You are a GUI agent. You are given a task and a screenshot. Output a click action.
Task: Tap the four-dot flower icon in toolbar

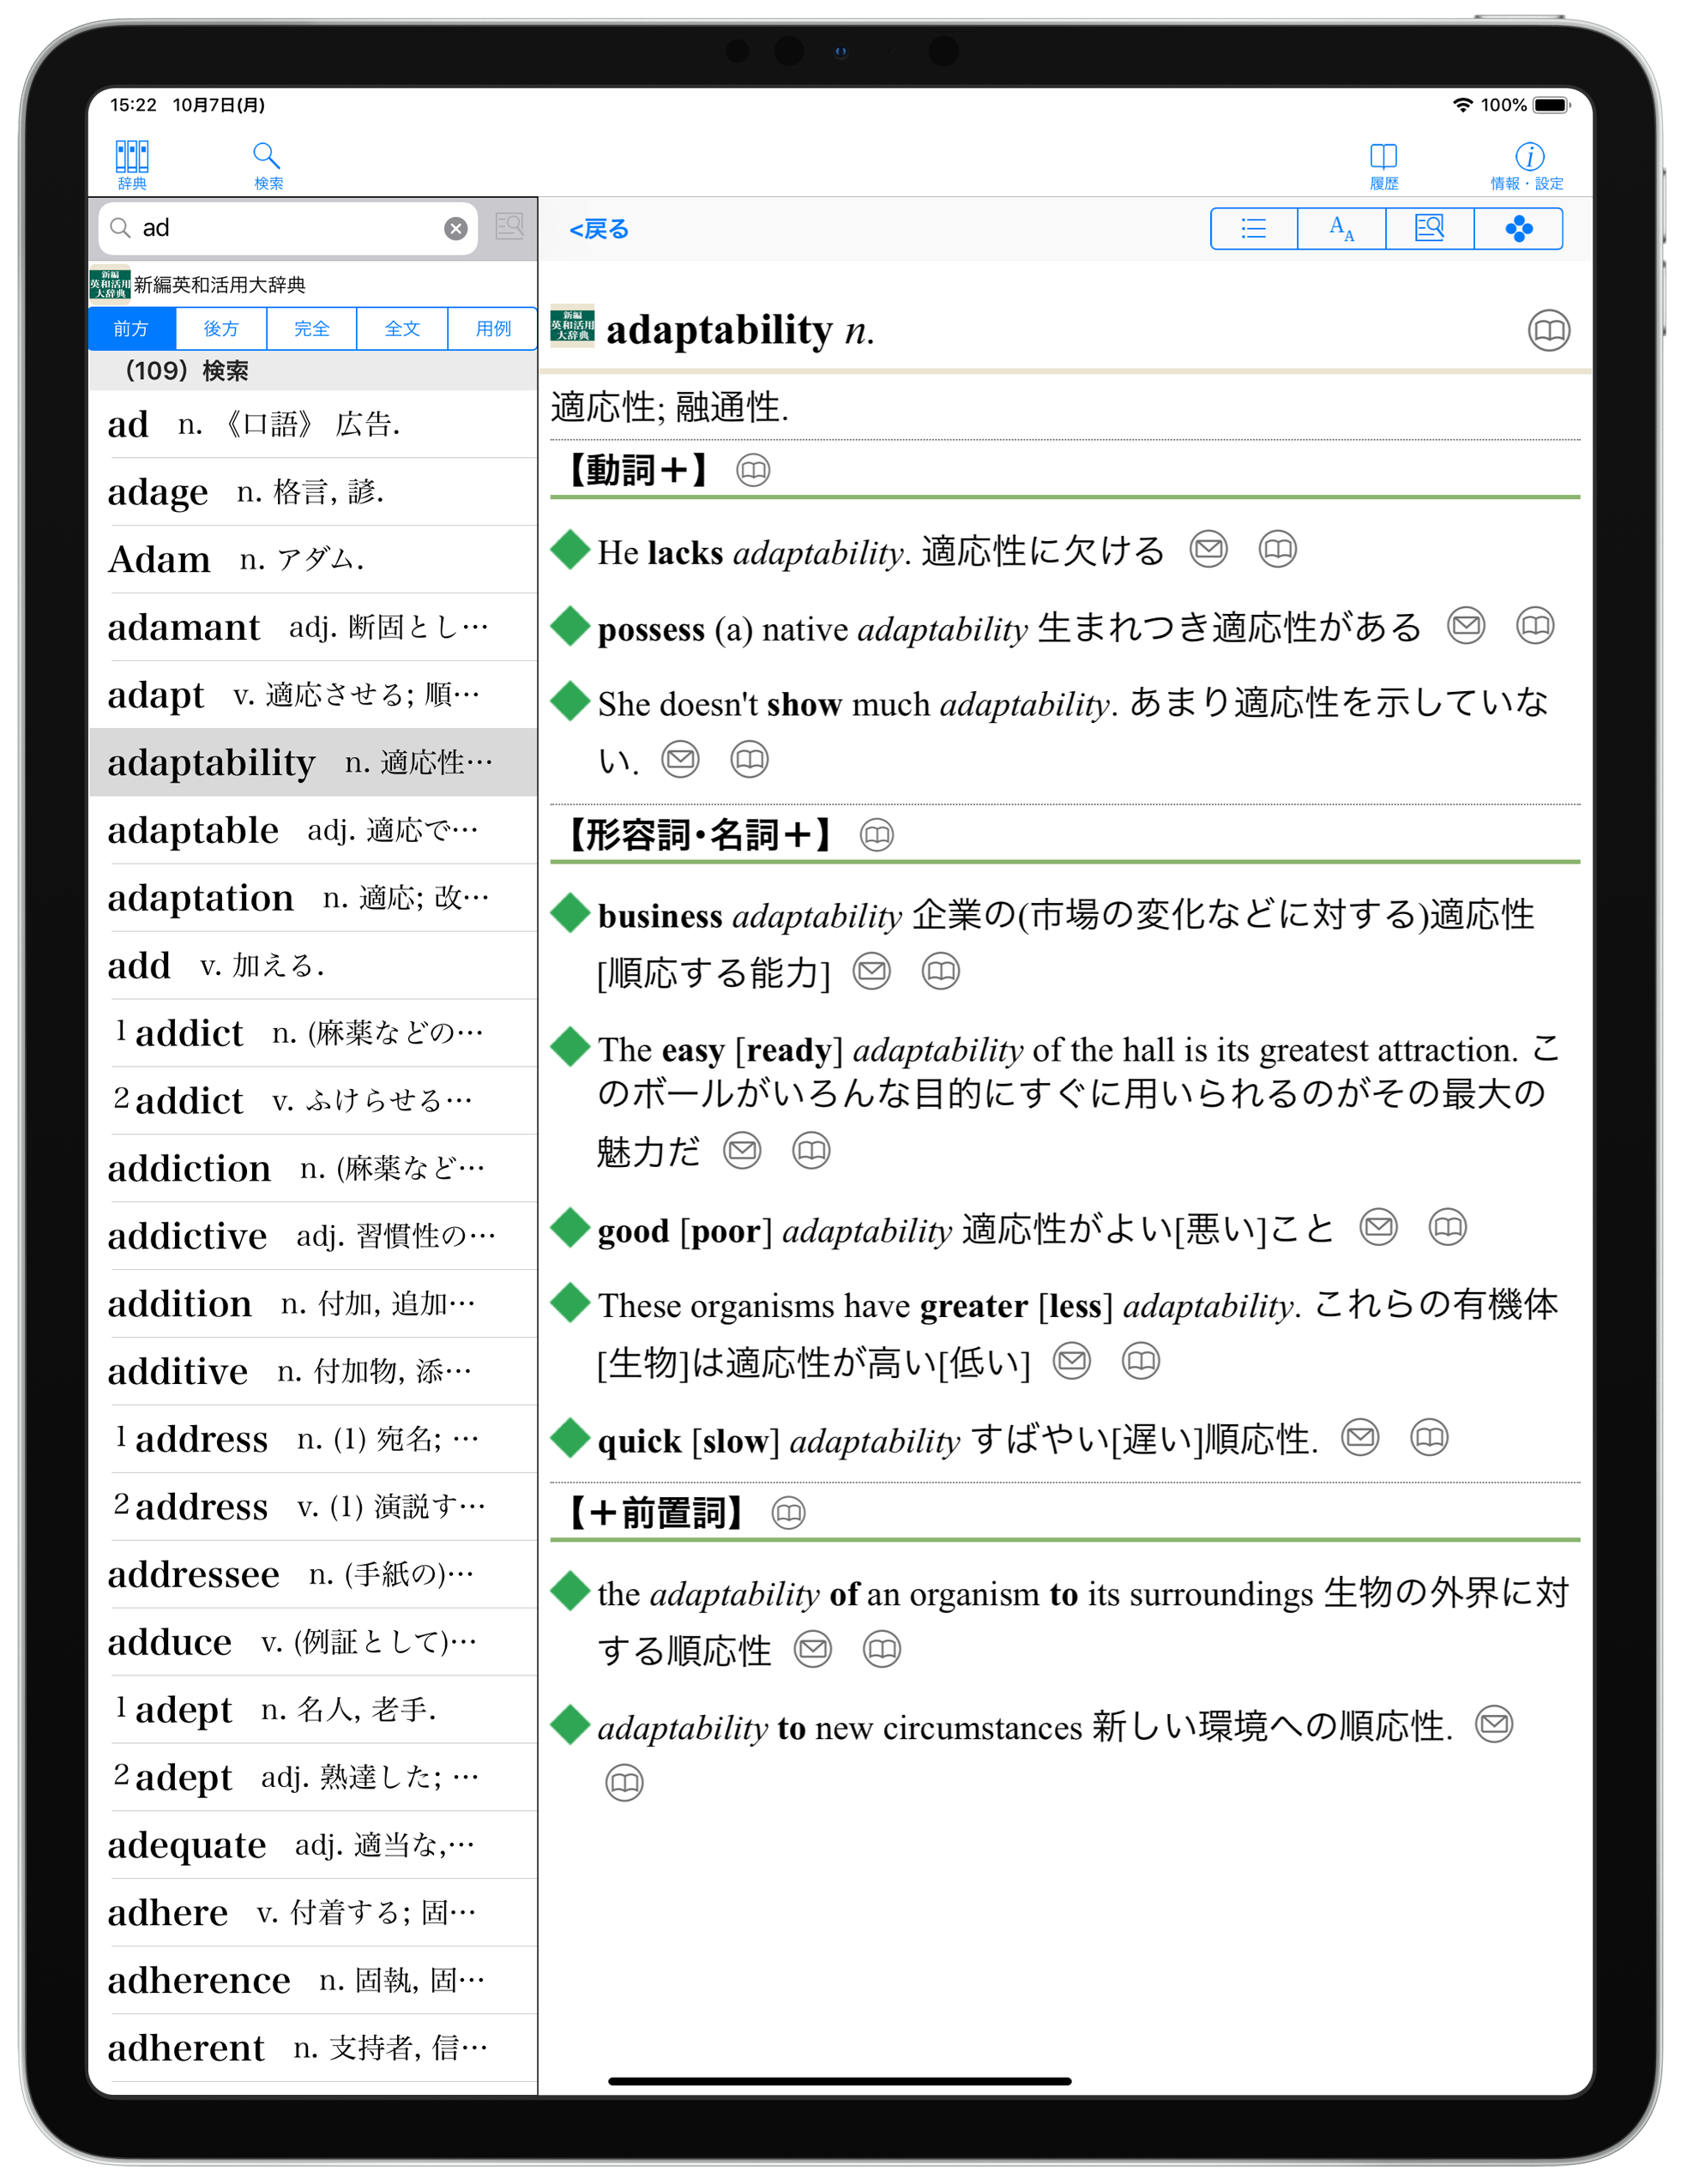tap(1517, 229)
